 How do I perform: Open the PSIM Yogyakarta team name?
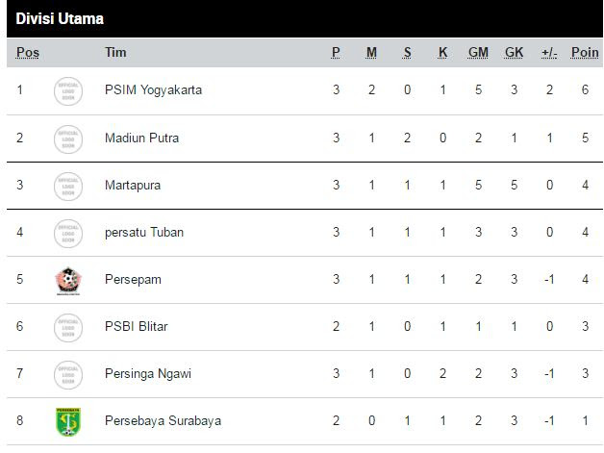click(x=153, y=90)
